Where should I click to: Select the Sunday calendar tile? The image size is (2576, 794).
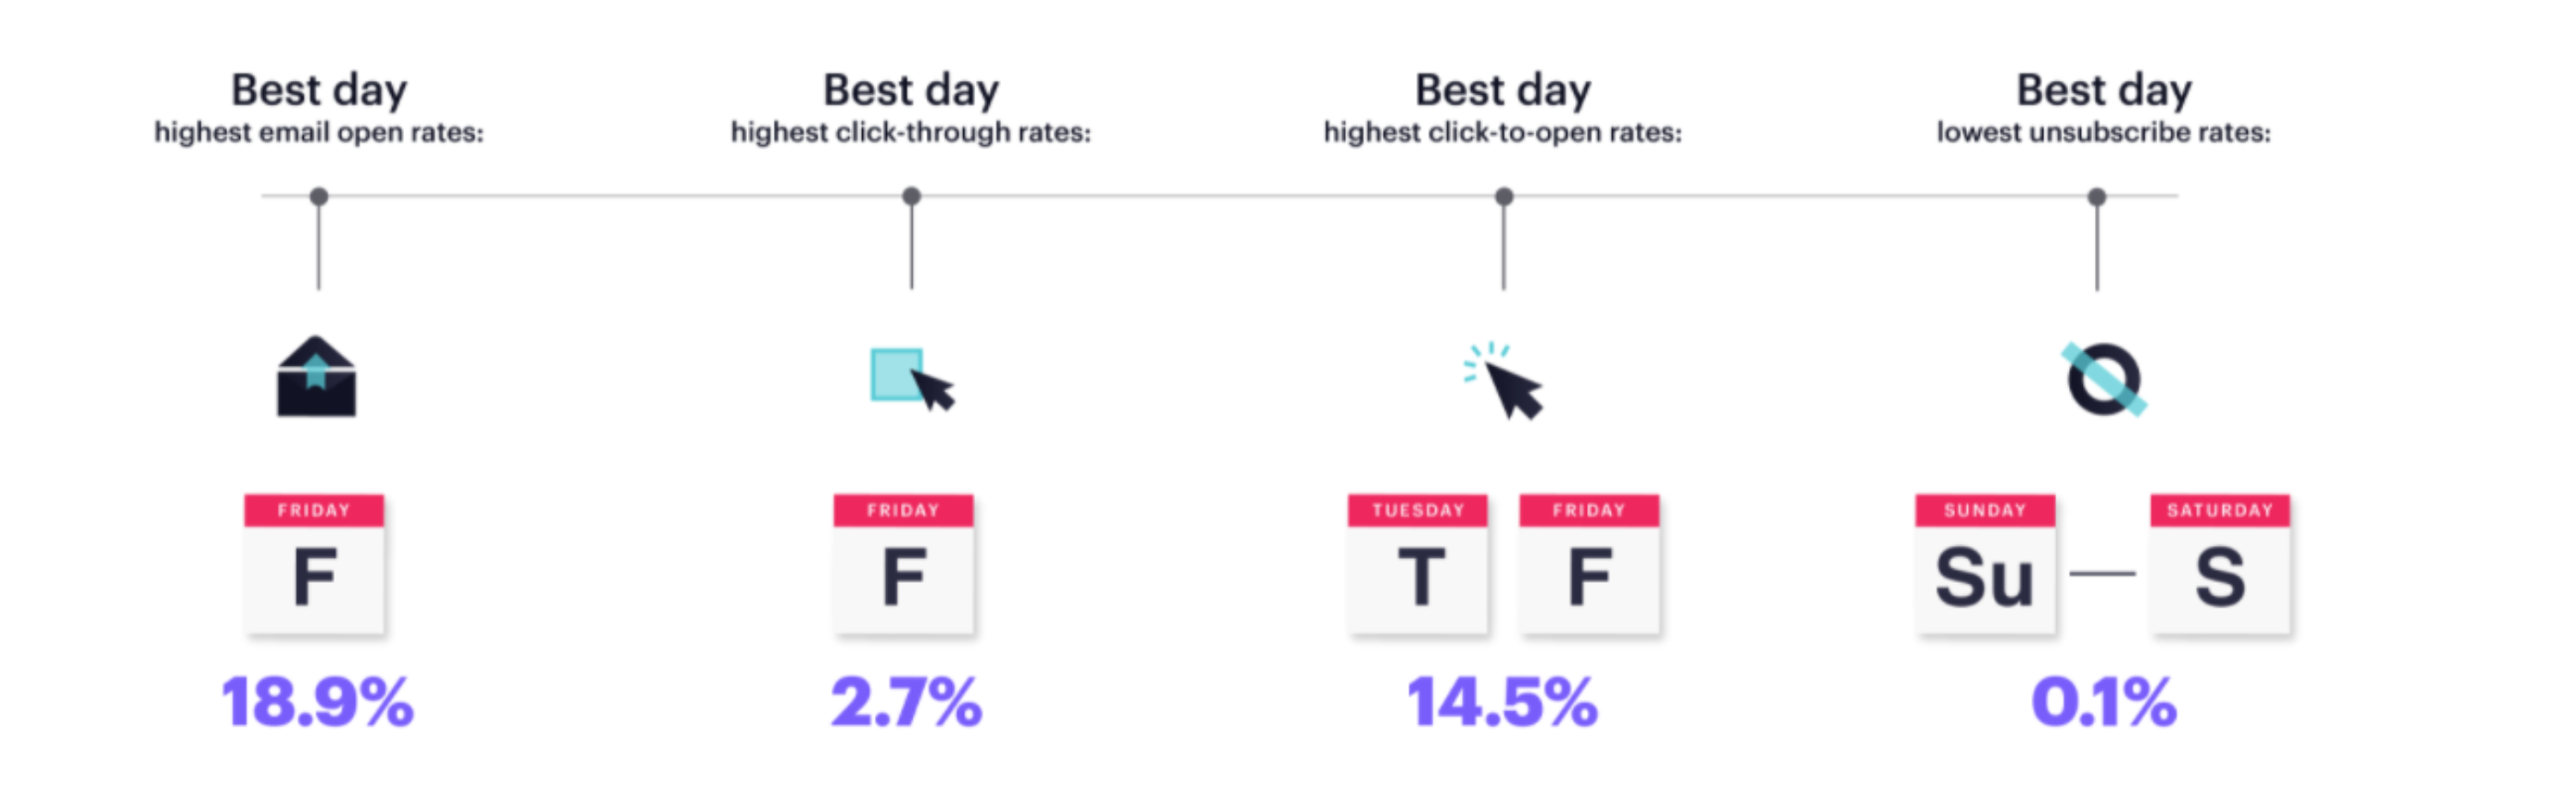tap(1985, 564)
